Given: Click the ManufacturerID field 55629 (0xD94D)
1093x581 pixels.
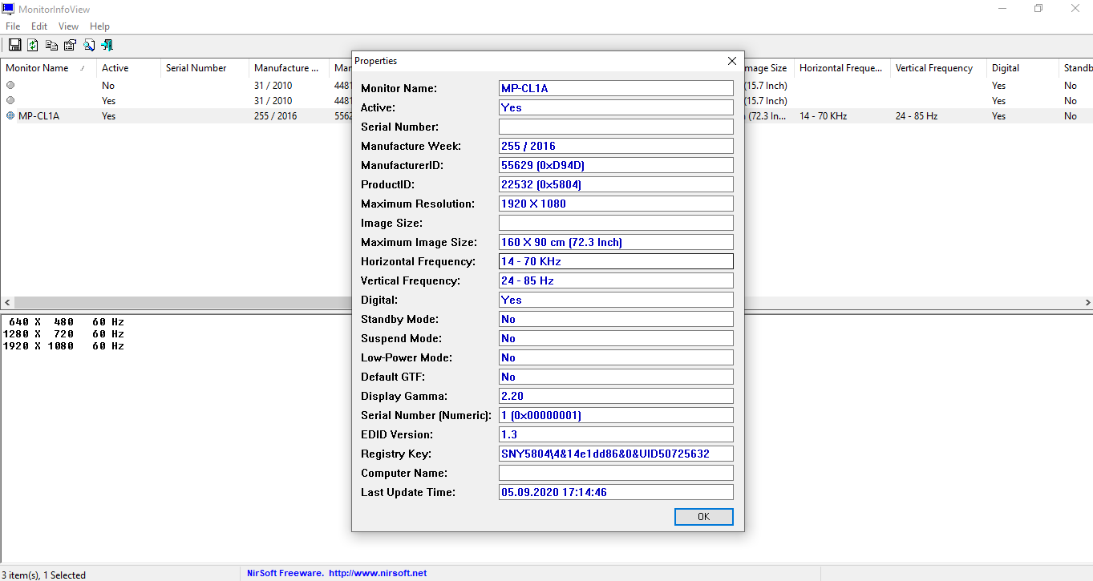Looking at the screenshot, I should (616, 165).
